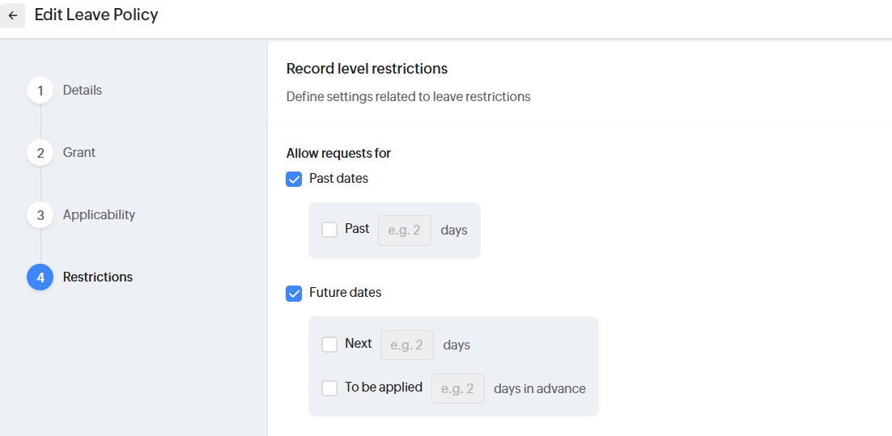Click the back arrow icon
Viewport: 892px width, 436px height.
[13, 15]
